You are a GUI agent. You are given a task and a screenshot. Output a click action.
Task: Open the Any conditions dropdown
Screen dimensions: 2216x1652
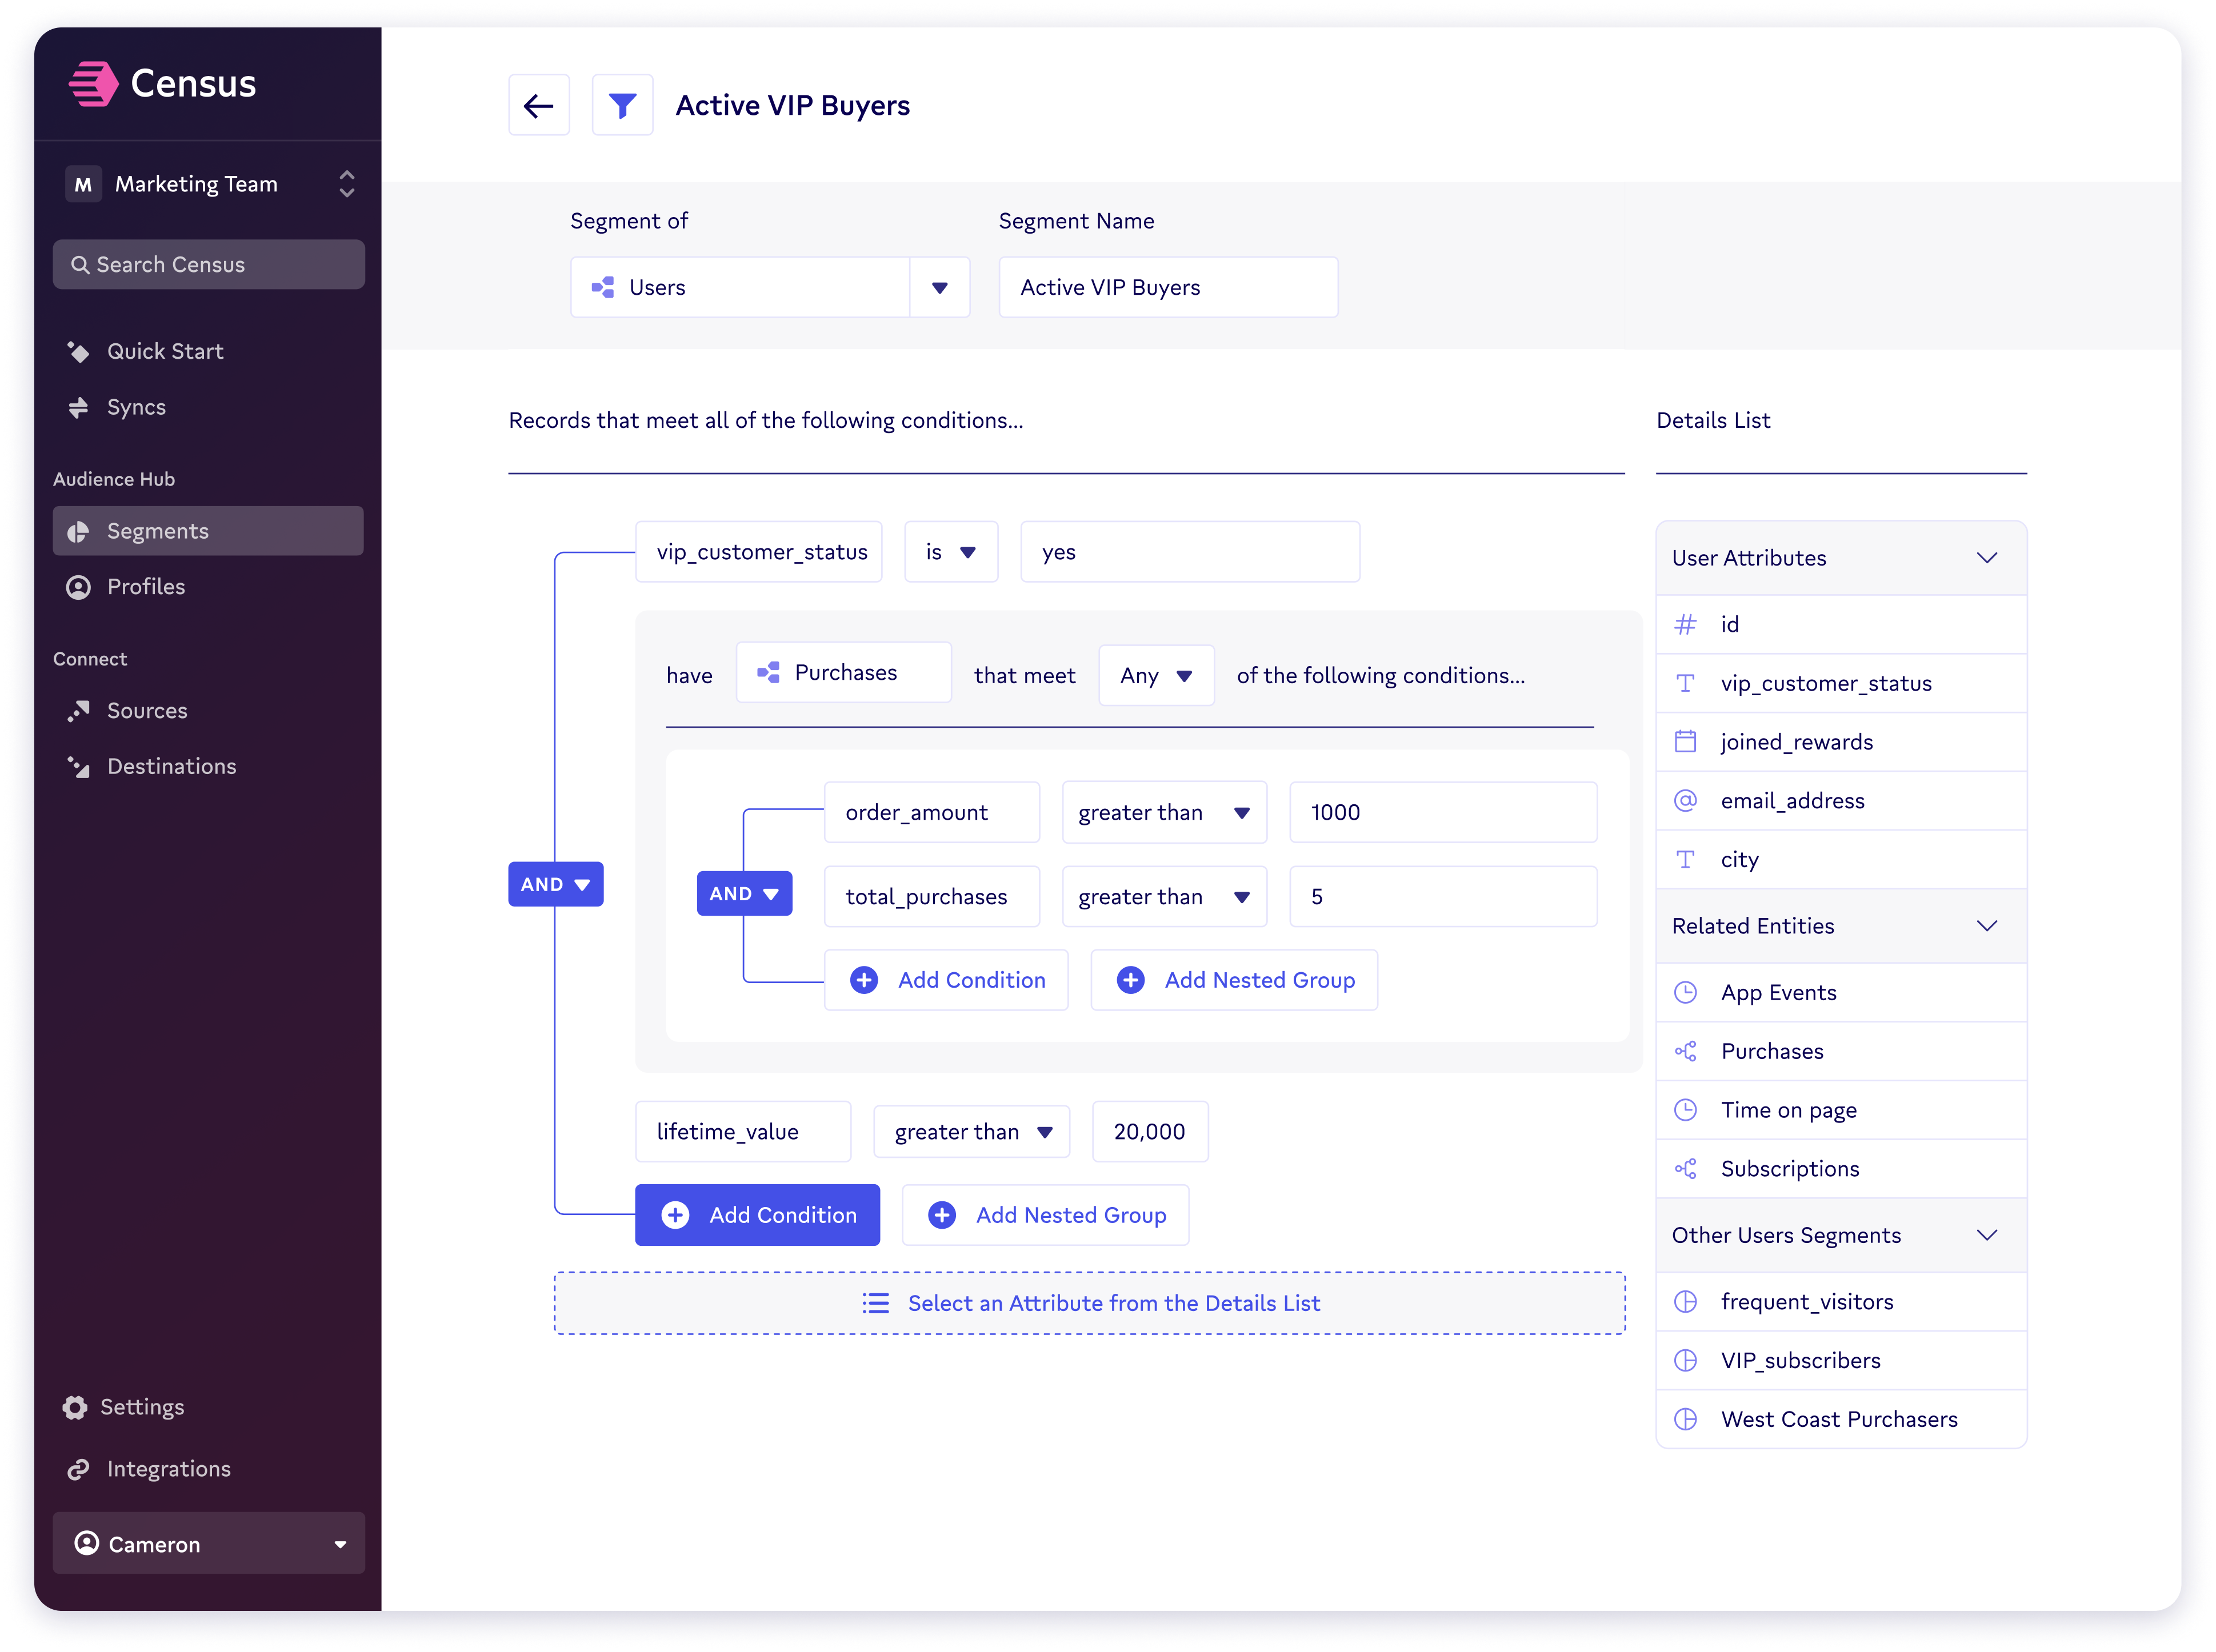point(1155,676)
